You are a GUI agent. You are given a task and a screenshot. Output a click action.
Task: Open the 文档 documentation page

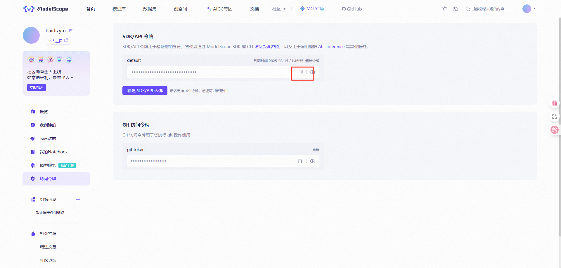point(254,9)
